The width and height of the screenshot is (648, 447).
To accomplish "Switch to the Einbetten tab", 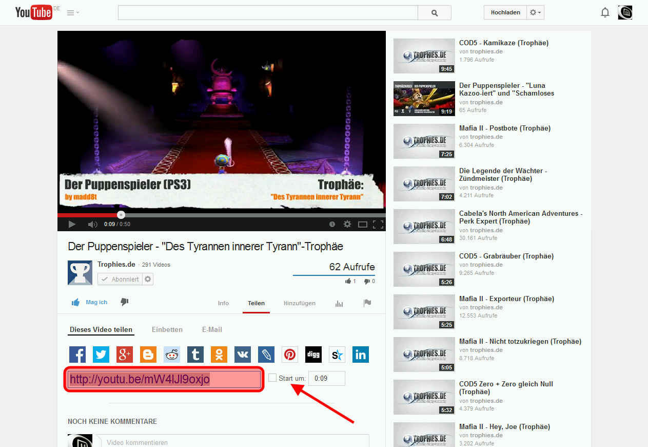I will click(x=167, y=329).
